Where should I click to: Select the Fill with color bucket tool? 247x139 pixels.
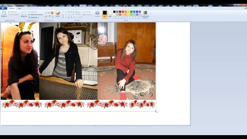pyautogui.click(x=49, y=13)
